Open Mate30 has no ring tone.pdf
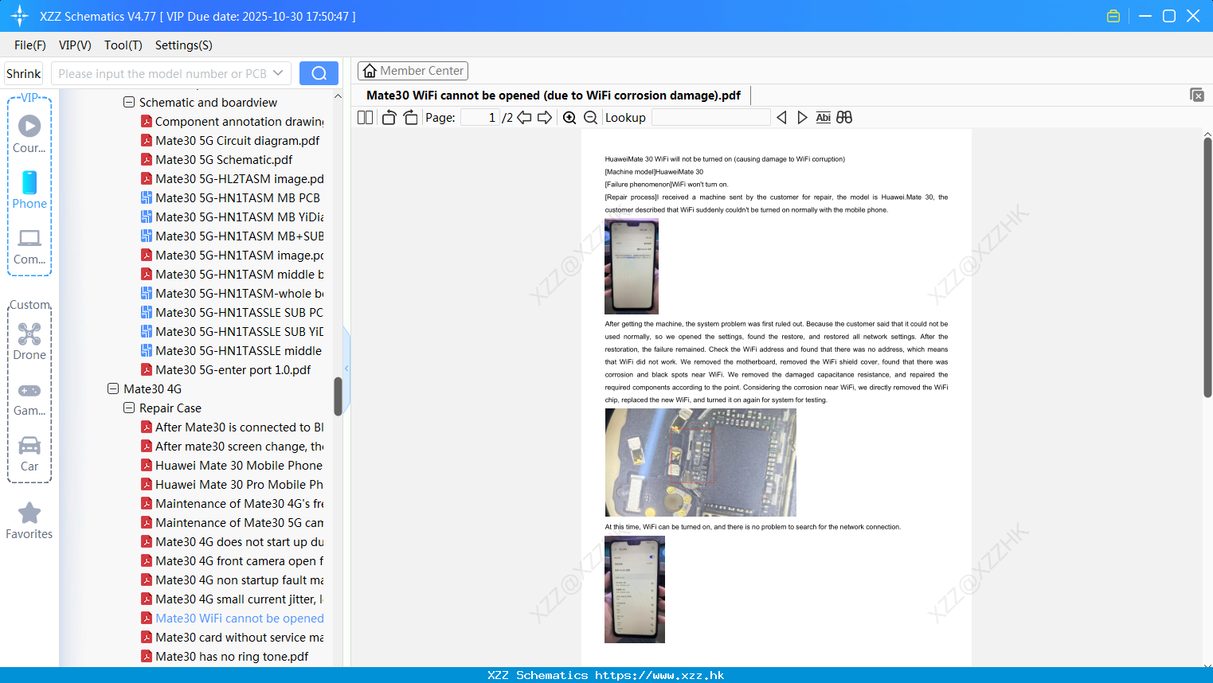Viewport: 1213px width, 683px height. (225, 657)
